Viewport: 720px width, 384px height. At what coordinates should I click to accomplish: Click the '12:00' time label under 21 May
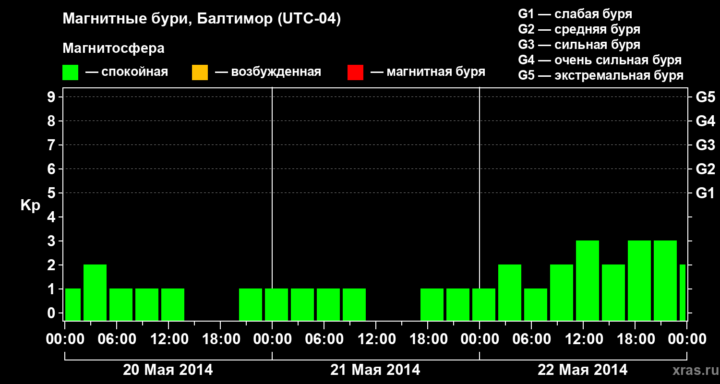376,339
